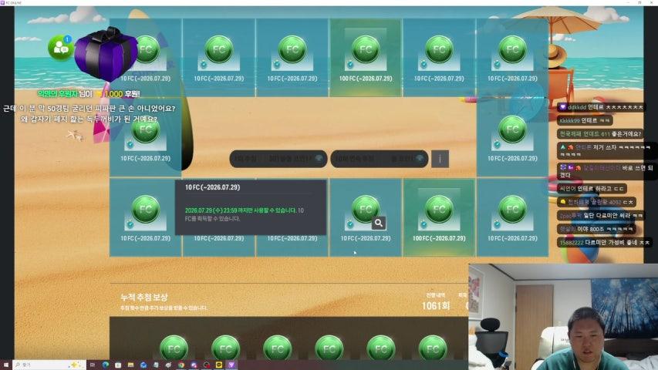Click the chat message '언데드 611 좋은거에요?'
This screenshot has width=658, height=370.
click(x=600, y=134)
